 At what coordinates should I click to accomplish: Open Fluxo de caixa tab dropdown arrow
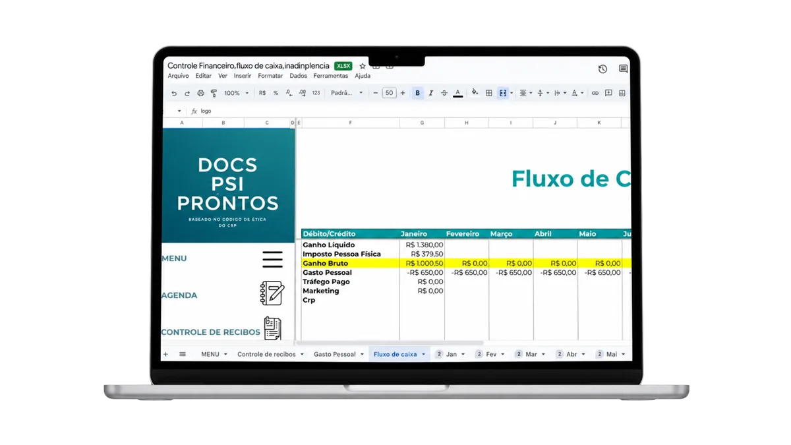pos(424,355)
